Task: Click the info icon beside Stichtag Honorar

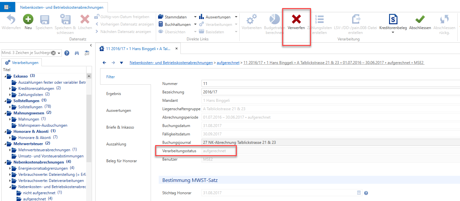Action: pyautogui.click(x=366, y=193)
